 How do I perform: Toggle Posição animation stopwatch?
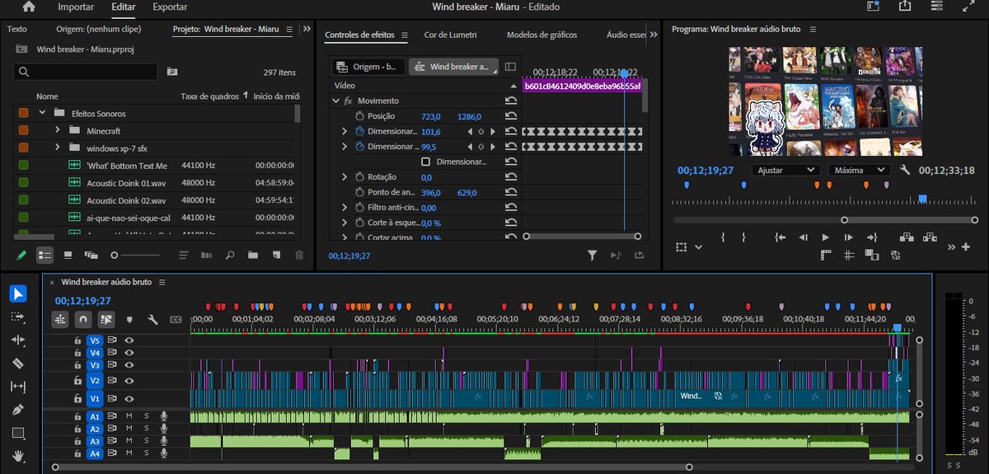(x=359, y=116)
